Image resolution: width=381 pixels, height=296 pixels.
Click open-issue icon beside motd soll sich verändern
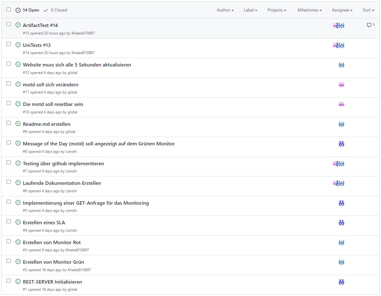[x=18, y=84]
